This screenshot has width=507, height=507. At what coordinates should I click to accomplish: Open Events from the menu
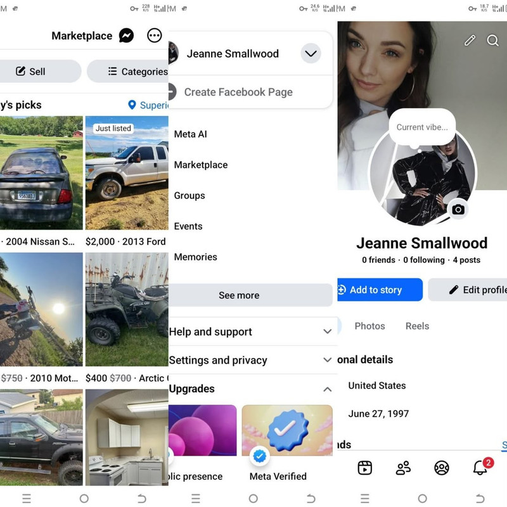pyautogui.click(x=188, y=226)
